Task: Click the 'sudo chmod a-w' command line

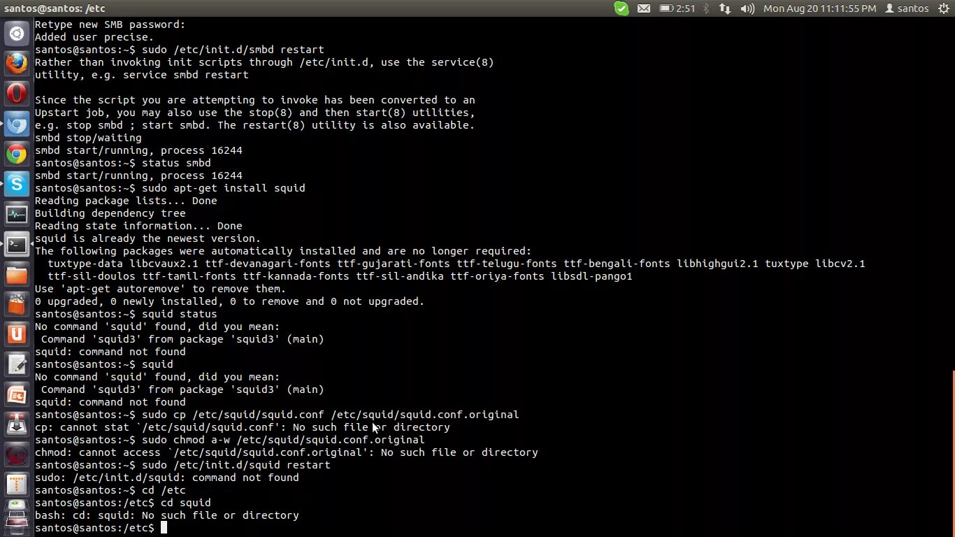Action: [230, 440]
